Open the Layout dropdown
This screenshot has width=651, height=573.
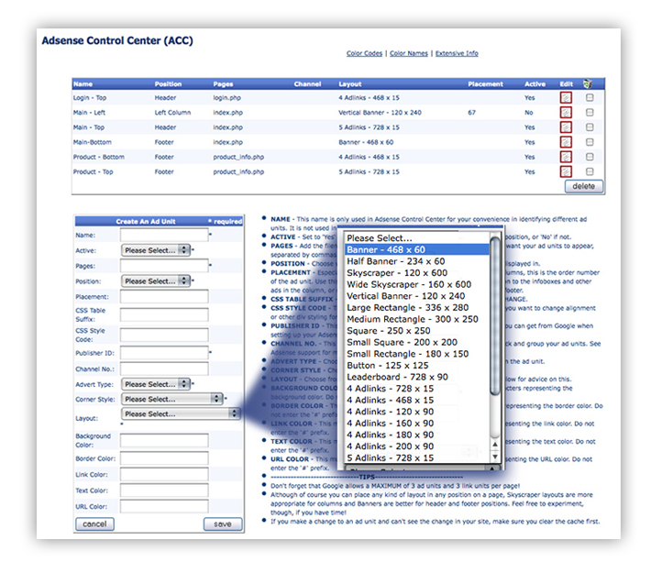click(x=181, y=414)
